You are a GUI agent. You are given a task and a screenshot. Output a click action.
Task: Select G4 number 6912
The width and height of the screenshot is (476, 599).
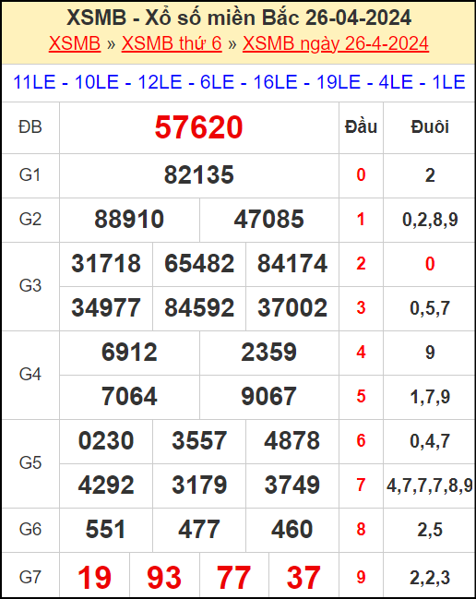click(x=129, y=353)
